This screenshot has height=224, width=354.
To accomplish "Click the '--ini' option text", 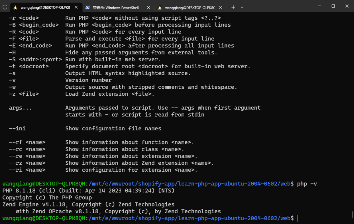I will pos(17,128).
